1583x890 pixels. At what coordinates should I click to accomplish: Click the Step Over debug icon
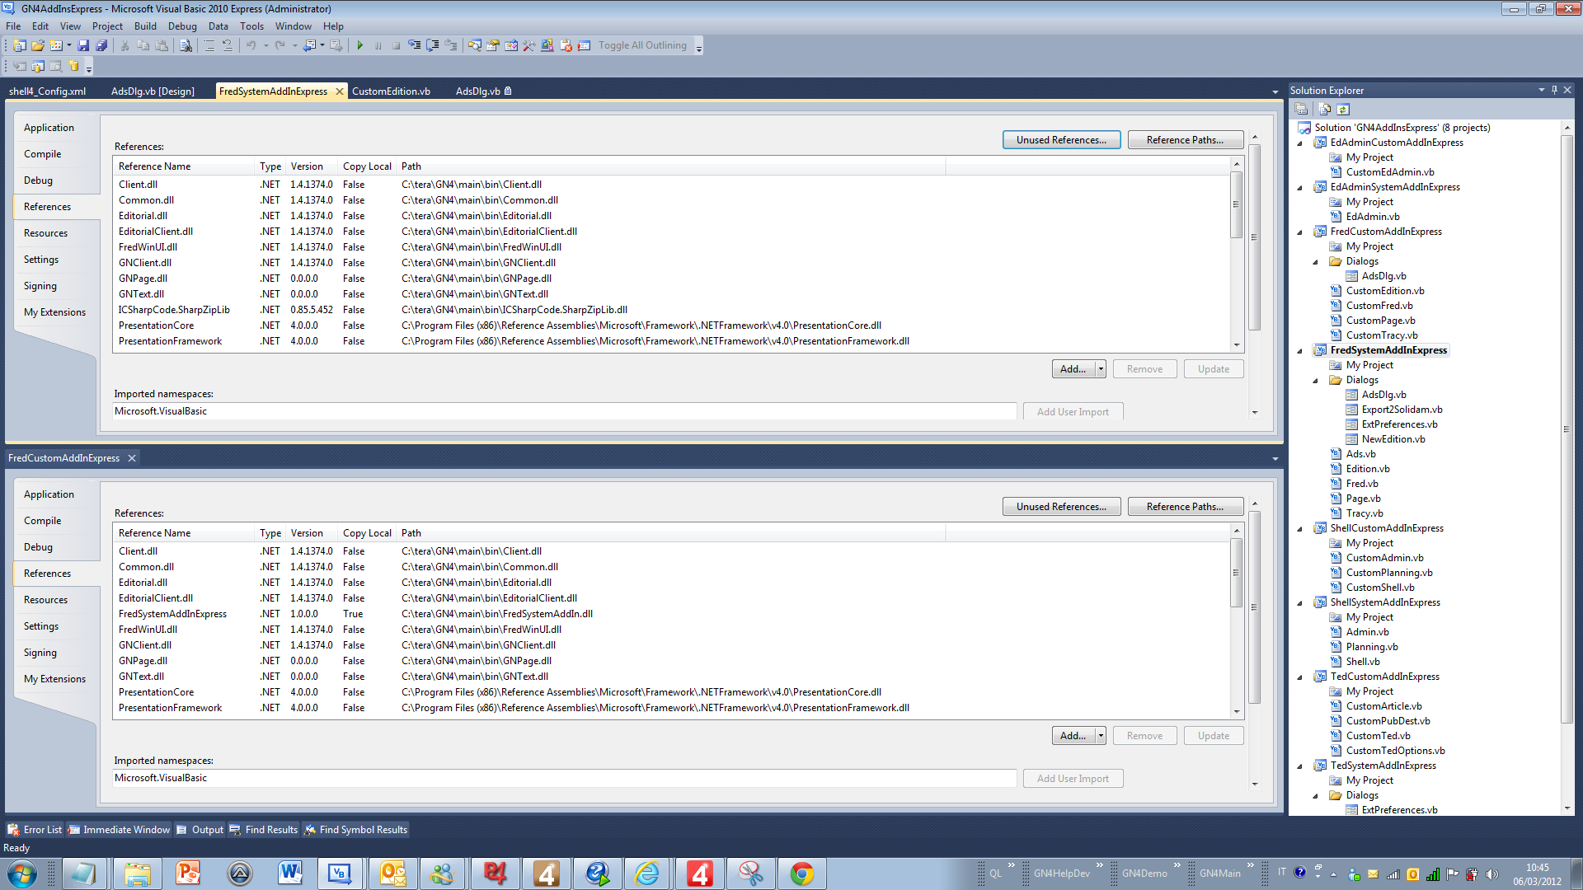pos(432,45)
